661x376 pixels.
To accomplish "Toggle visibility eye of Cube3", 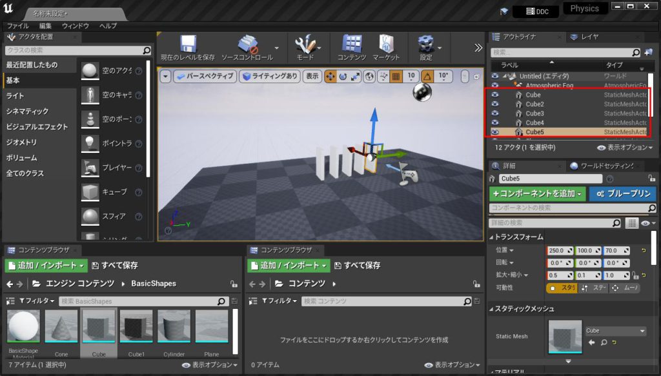I will tap(495, 114).
